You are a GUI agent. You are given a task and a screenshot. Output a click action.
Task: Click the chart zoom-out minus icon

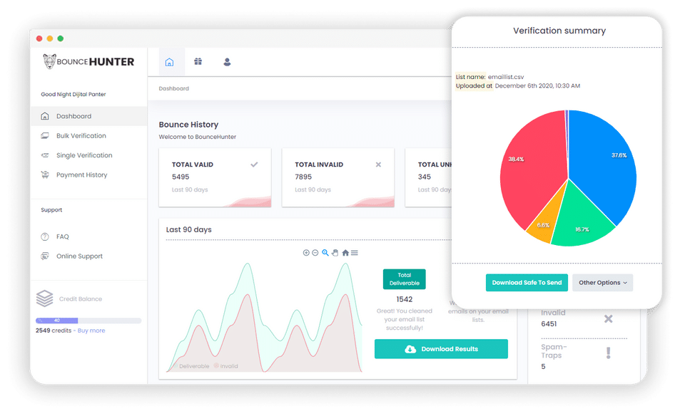click(315, 253)
